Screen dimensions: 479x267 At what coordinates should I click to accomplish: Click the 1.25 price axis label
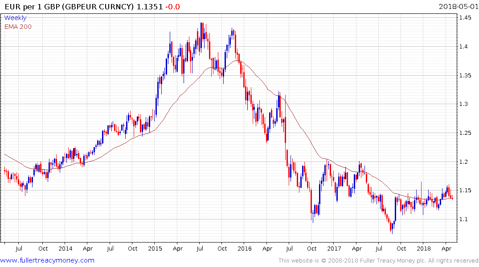[465, 133]
